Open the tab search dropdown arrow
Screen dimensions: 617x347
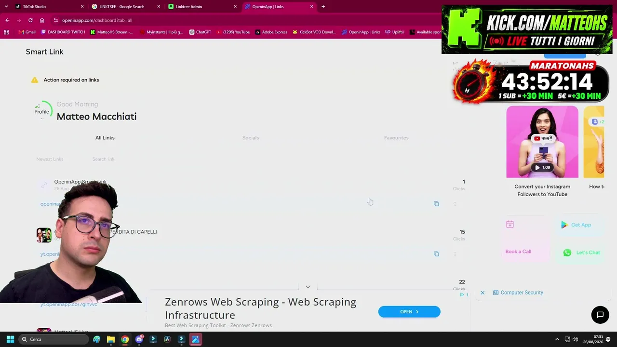tap(6, 7)
